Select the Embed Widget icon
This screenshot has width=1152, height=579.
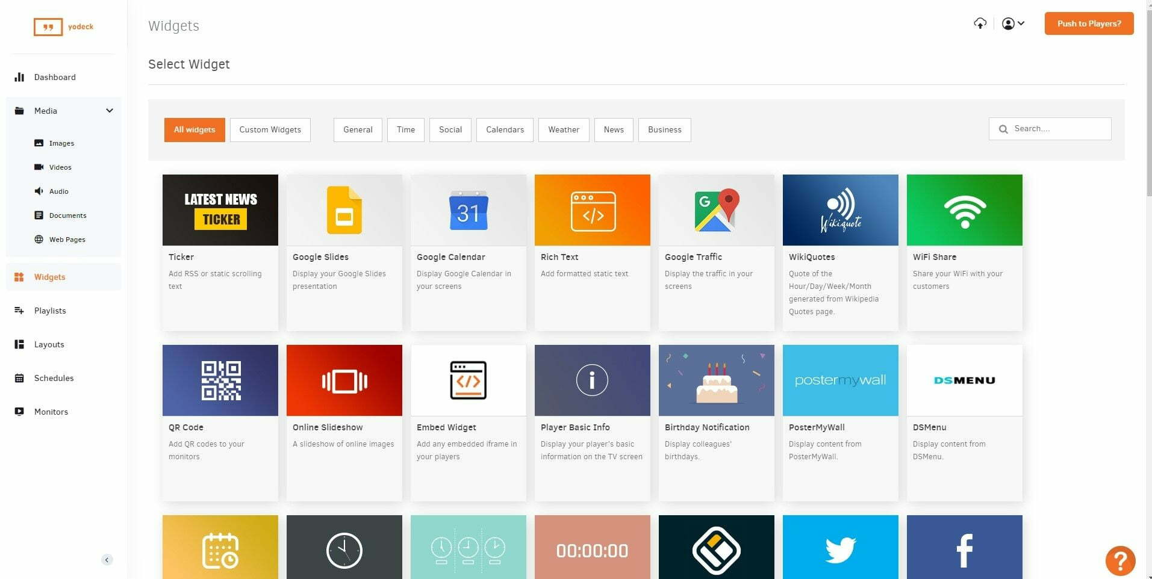[x=469, y=380]
